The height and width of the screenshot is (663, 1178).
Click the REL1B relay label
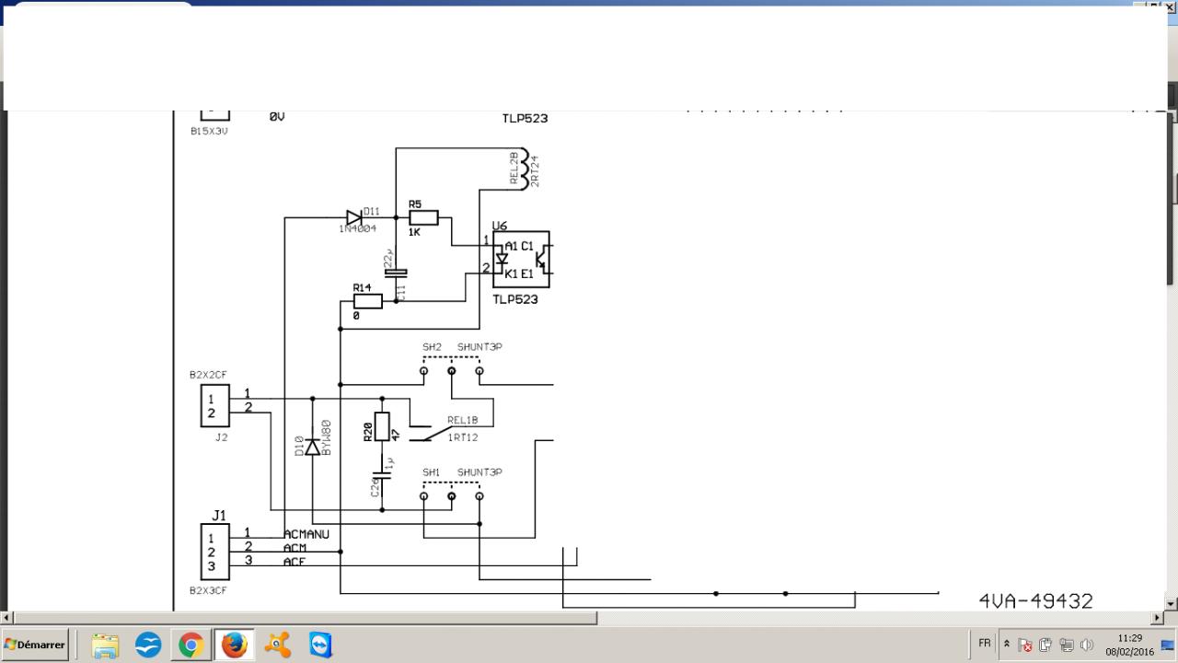[x=463, y=421]
